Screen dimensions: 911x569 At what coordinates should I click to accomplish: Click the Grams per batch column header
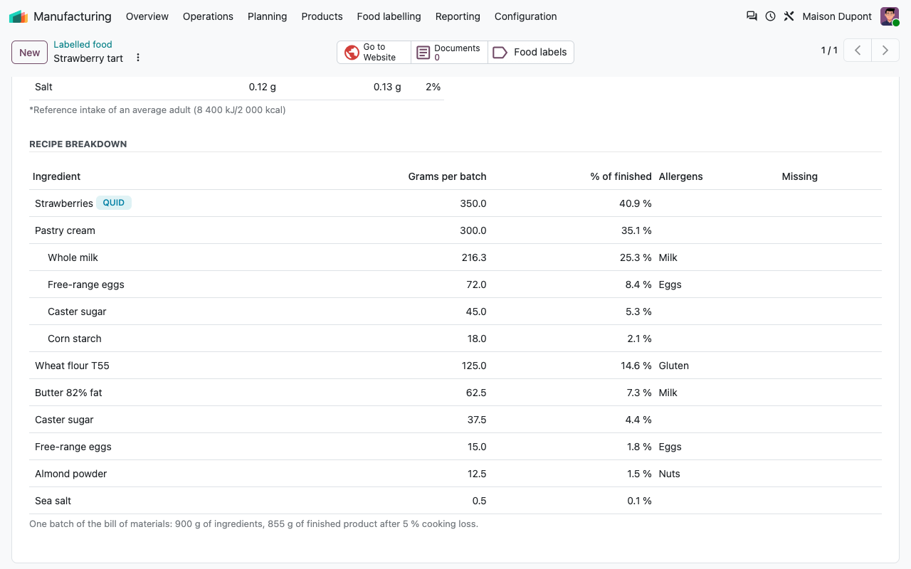point(447,176)
